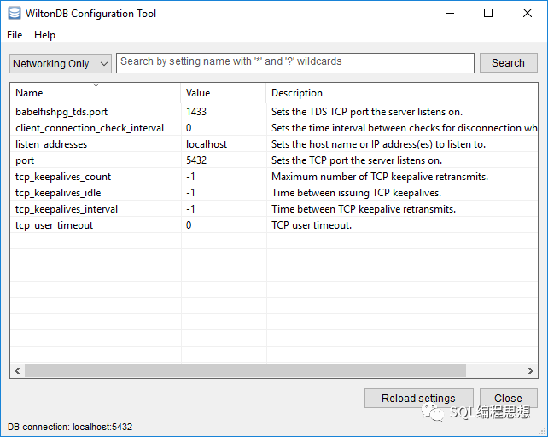Image resolution: width=548 pixels, height=437 pixels.
Task: Open the File menu
Action: tap(15, 35)
